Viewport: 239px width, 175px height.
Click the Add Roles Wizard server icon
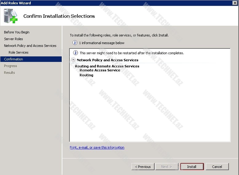pyautogui.click(x=11, y=16)
